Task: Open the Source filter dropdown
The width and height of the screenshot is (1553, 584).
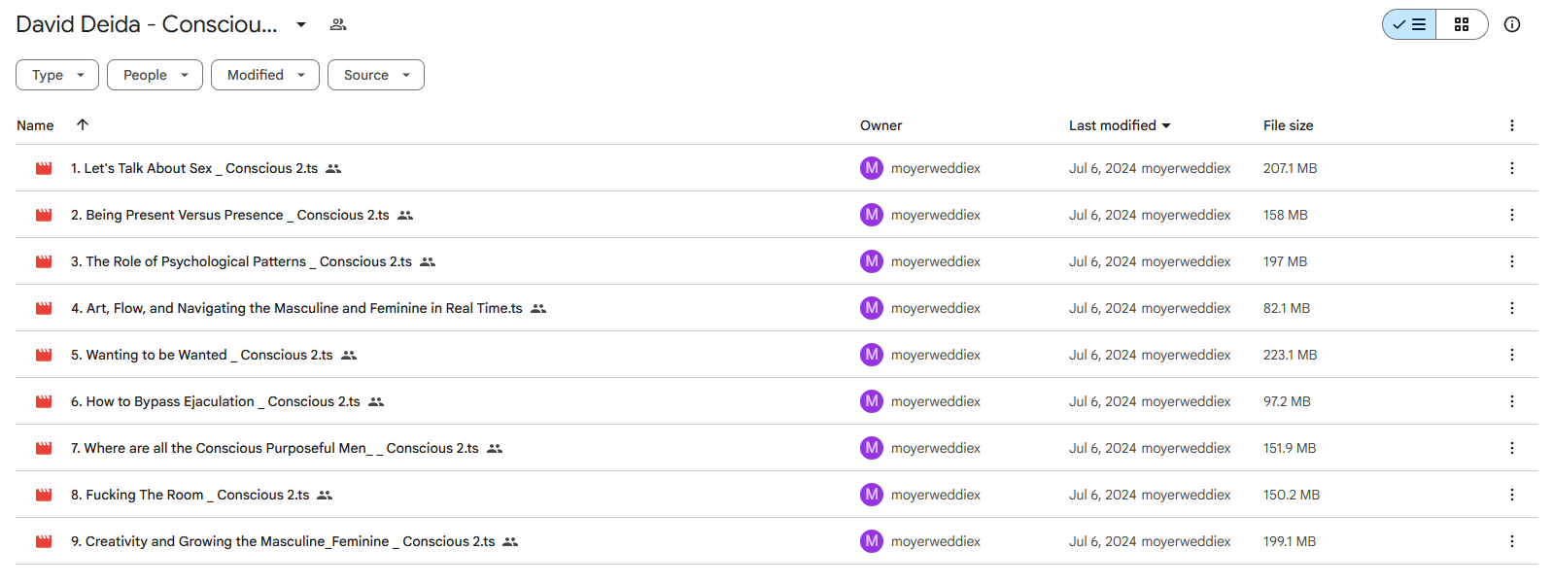Action: tap(376, 75)
